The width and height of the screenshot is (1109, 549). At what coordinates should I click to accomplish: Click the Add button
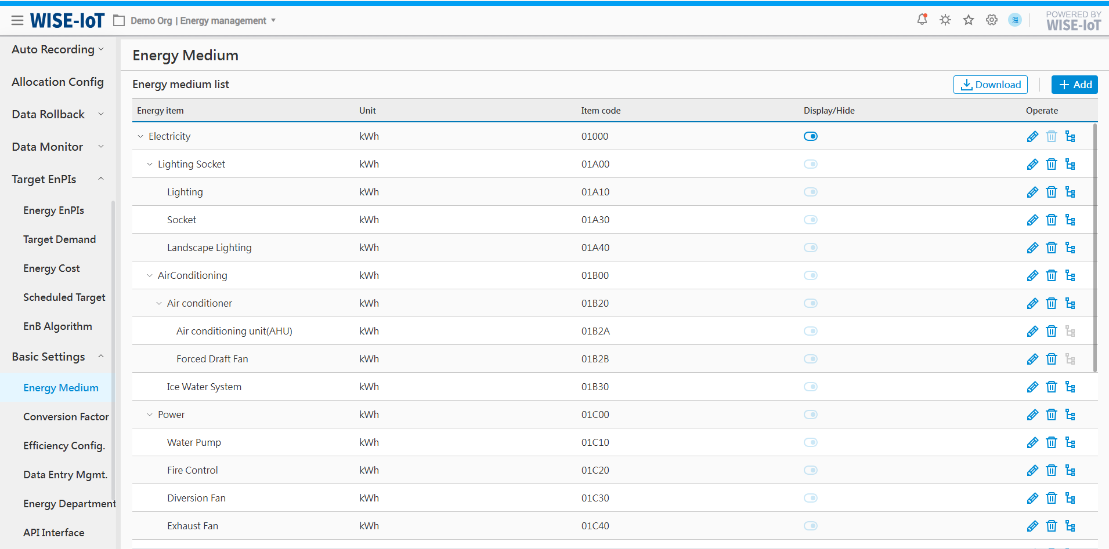coord(1074,85)
